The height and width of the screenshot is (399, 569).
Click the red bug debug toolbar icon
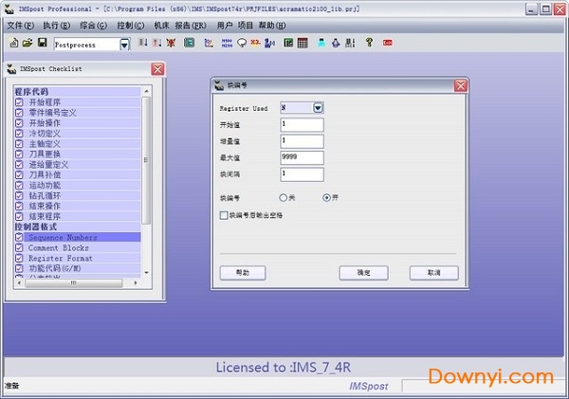171,43
